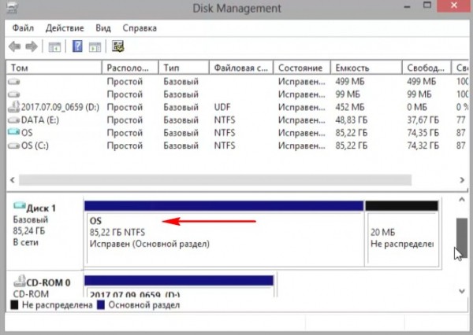473x335 pixels.
Task: Click the vertical scrollbar up arrow in disk pane
Action: click(462, 200)
